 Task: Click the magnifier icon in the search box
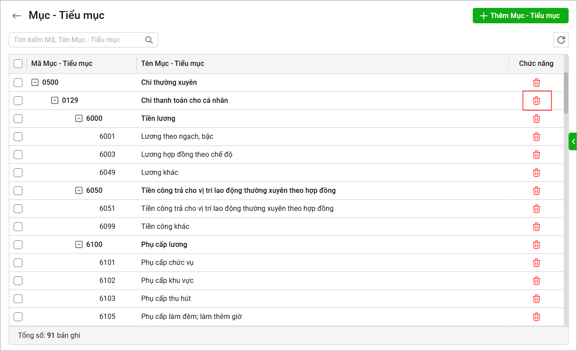(x=149, y=40)
